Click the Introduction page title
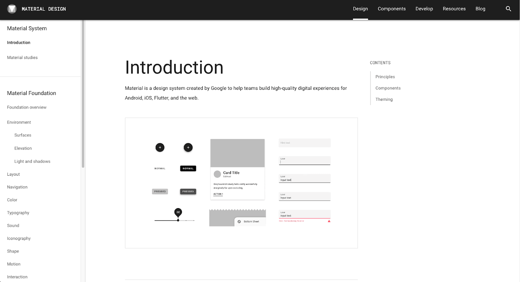This screenshot has height=282, width=520. [174, 67]
